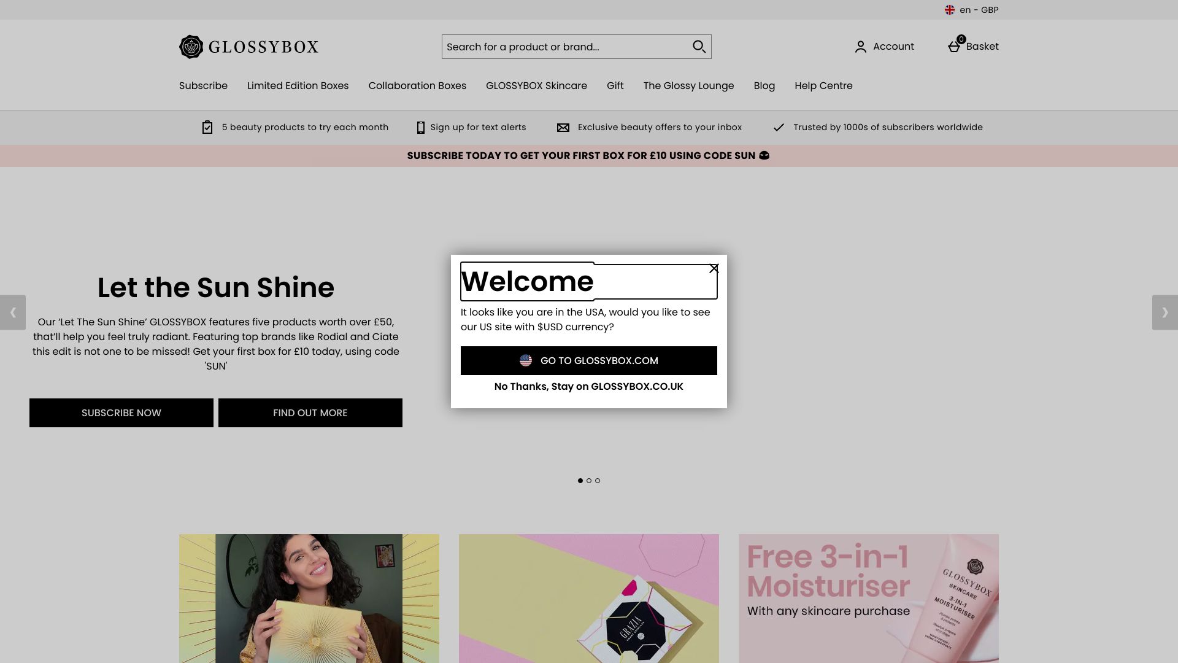Show previous carousel slide
Viewport: 1178px width, 663px height.
click(13, 312)
